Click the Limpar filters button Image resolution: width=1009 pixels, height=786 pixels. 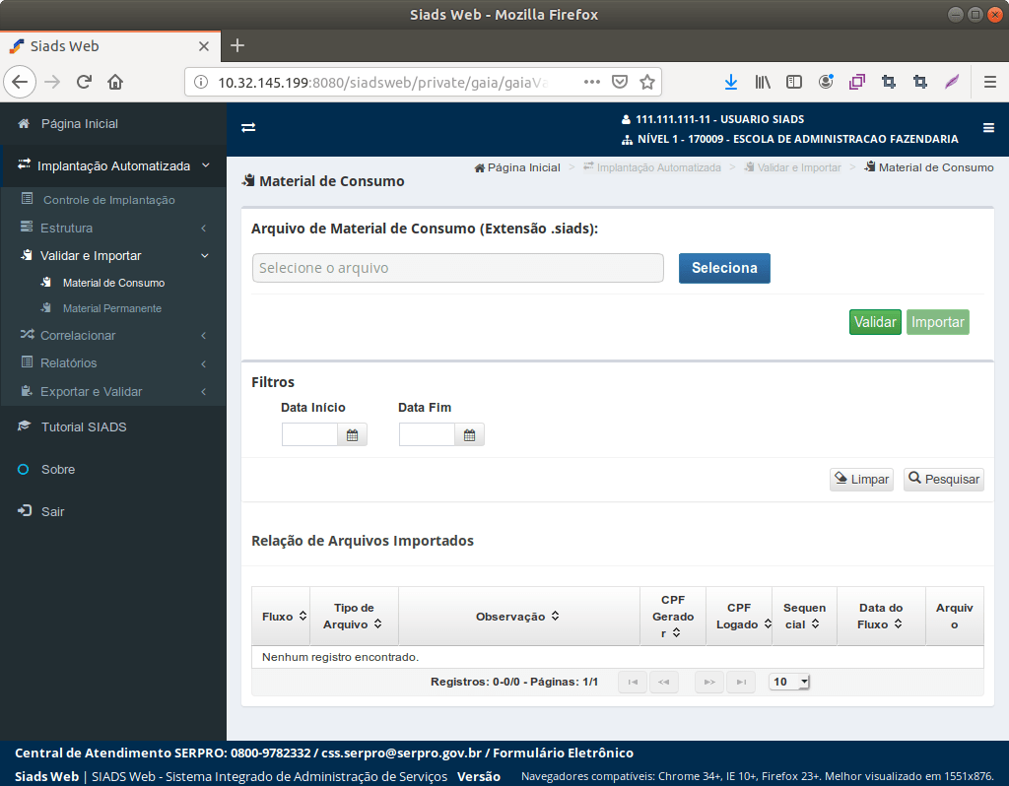pos(861,480)
